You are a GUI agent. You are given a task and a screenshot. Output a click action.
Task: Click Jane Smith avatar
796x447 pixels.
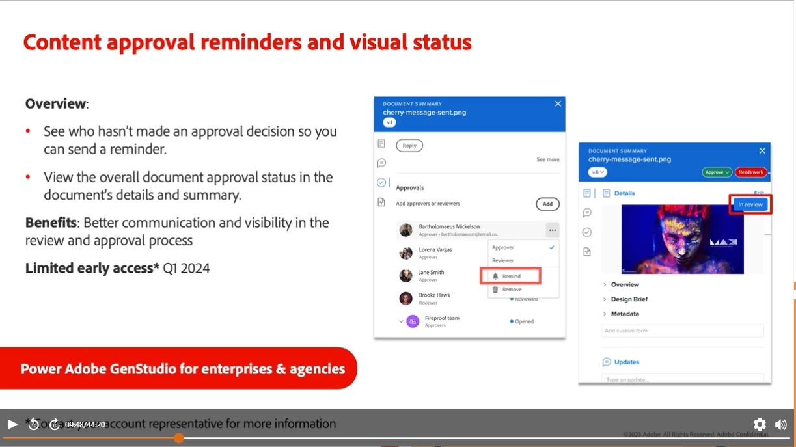[405, 276]
